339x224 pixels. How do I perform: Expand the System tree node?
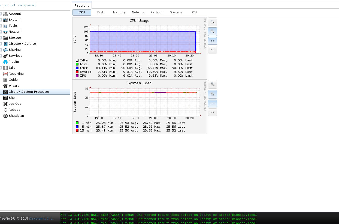point(1,20)
